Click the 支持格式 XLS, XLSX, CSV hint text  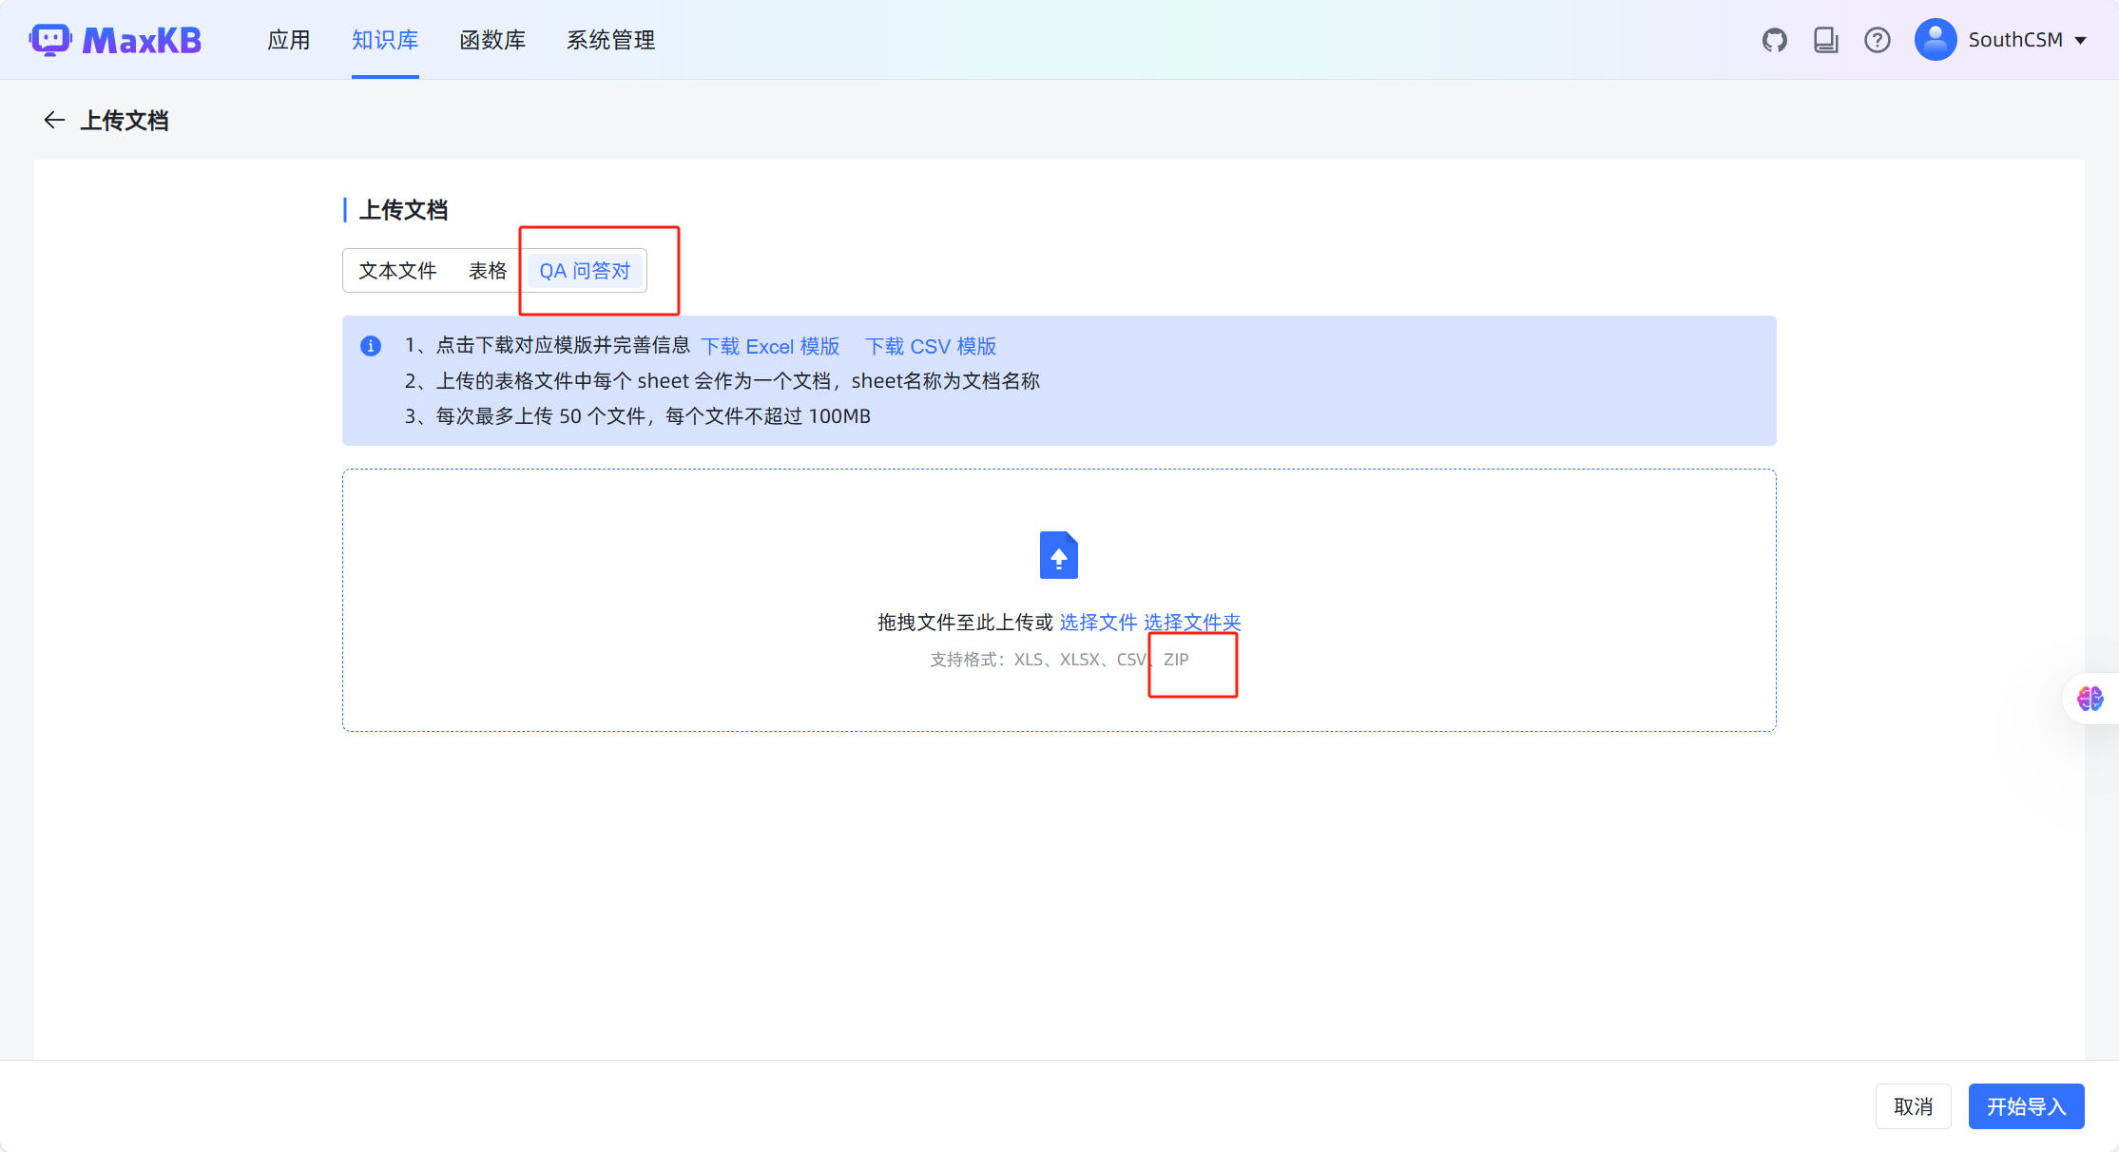click(x=1059, y=660)
